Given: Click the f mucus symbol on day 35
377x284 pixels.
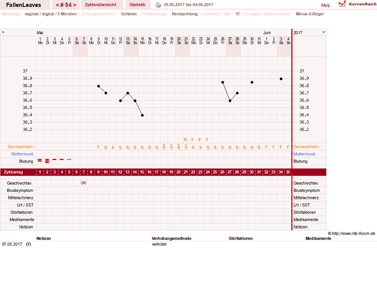Looking at the screenshot, I should coord(288,147).
